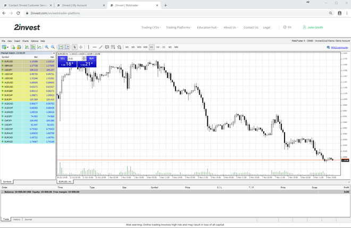Open the View menu
This screenshot has width=351, height=228.
tap(10, 41)
